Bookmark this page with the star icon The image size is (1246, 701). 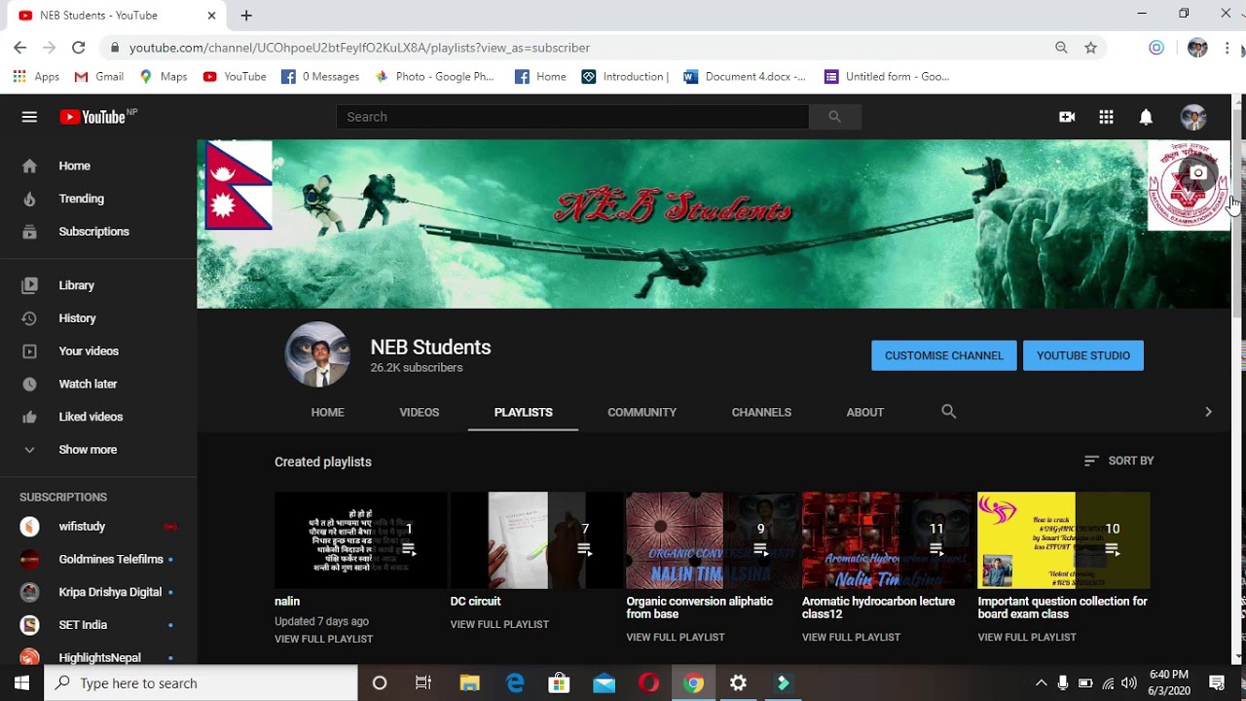tap(1090, 48)
